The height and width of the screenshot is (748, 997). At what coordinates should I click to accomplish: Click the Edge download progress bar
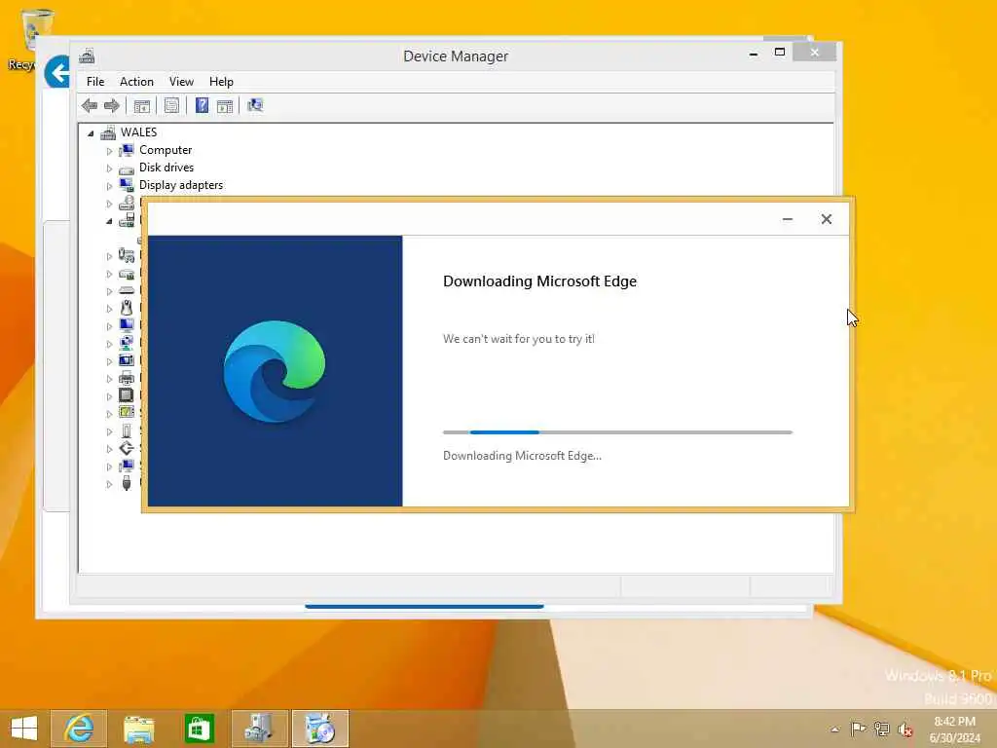(x=617, y=432)
